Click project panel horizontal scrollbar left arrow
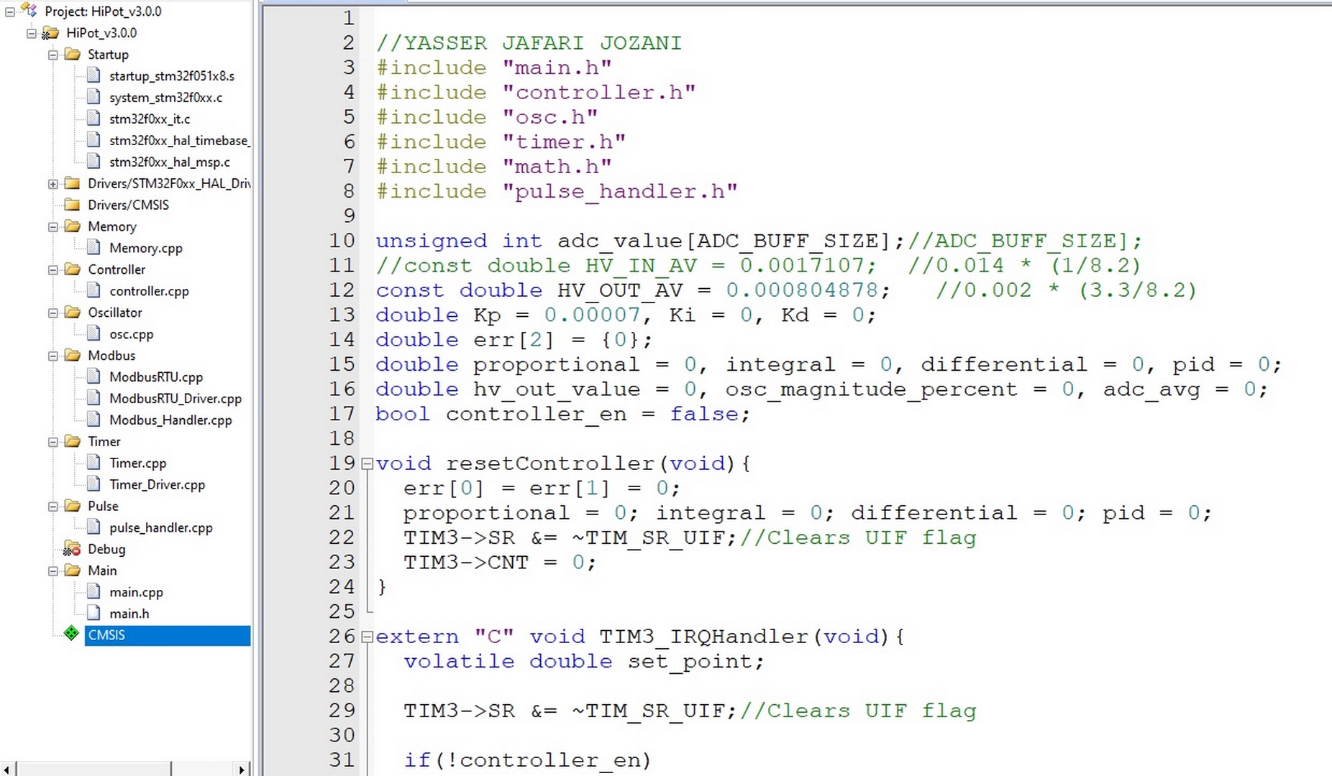The width and height of the screenshot is (1332, 776). click(x=7, y=769)
